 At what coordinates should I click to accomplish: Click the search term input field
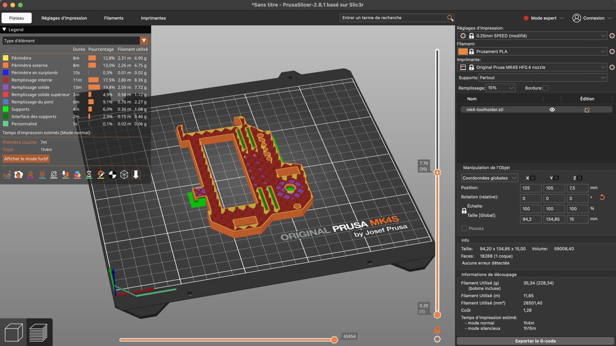[393, 18]
